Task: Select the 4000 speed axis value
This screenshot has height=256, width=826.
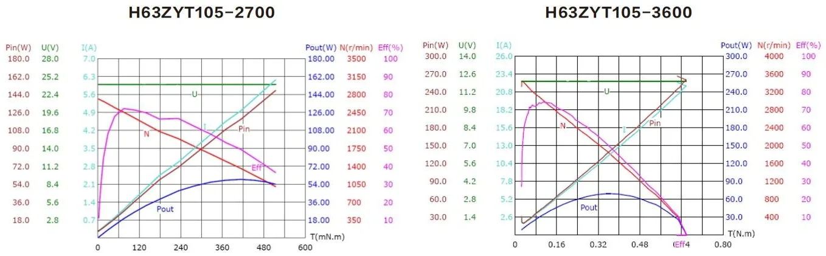Action: (773, 57)
